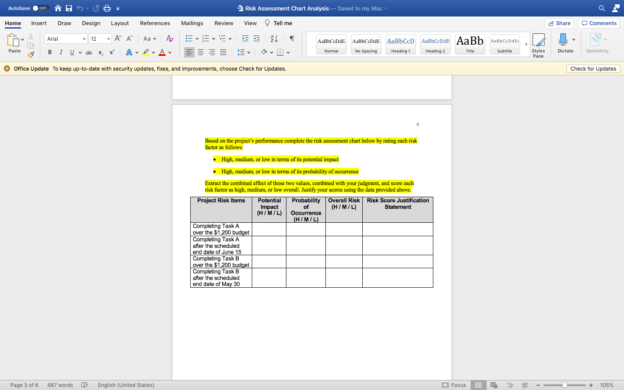
Task: Expand styles gallery chevron
Action: pos(526,44)
